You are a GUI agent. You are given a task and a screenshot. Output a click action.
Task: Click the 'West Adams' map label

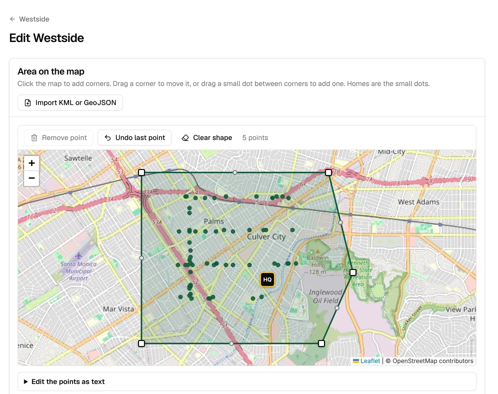[419, 202]
